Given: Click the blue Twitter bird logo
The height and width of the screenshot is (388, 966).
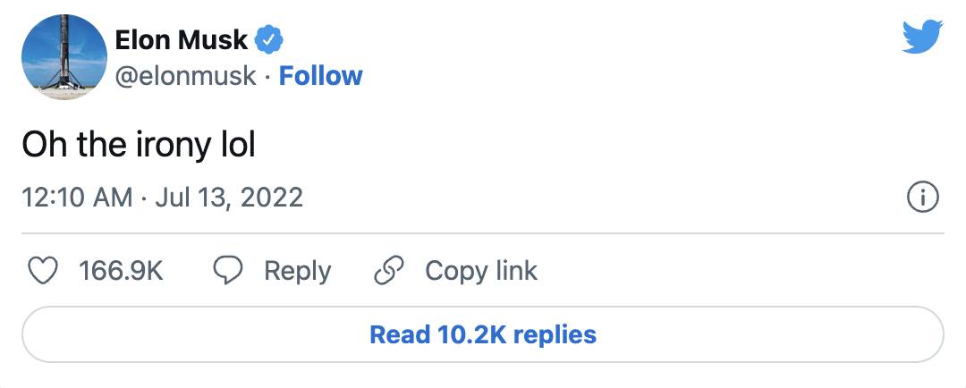Looking at the screenshot, I should tap(923, 37).
